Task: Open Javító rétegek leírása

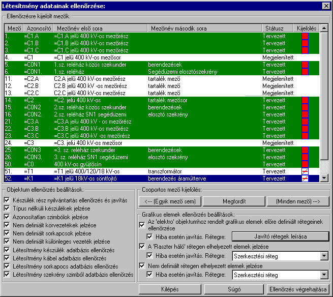Action: [280, 236]
